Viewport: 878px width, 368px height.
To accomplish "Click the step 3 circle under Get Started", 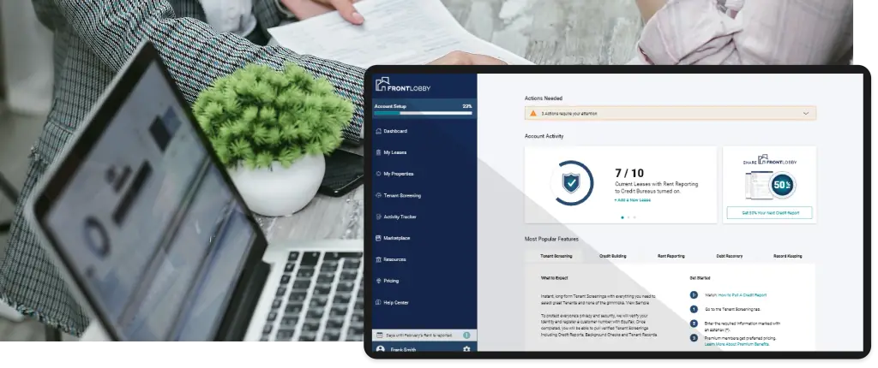I will (x=694, y=338).
